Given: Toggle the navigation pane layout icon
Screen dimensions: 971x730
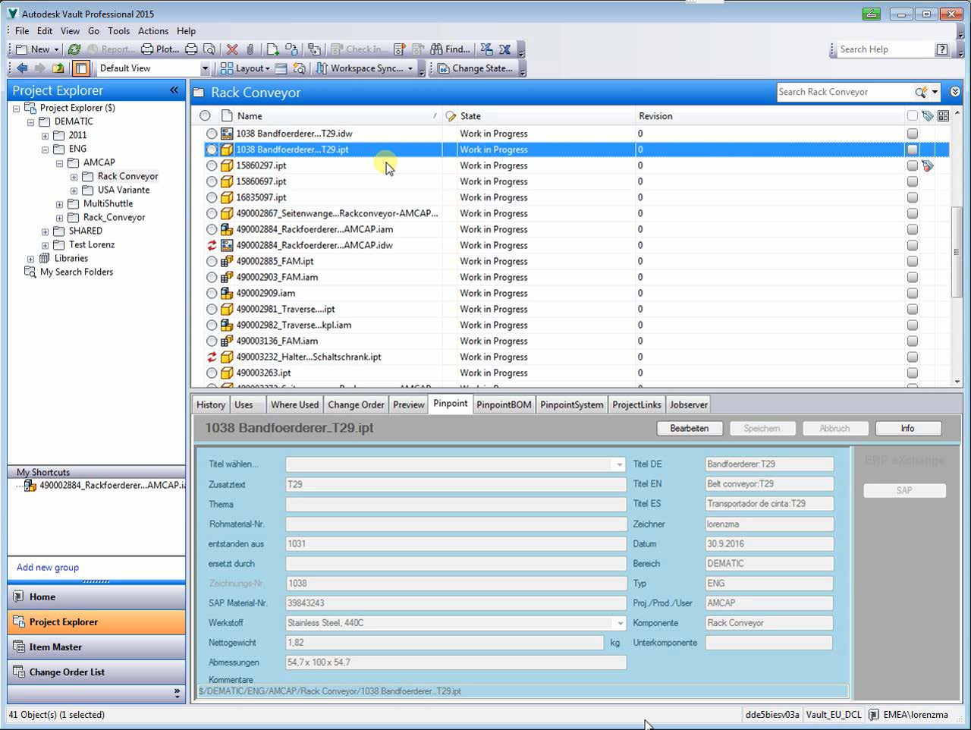Looking at the screenshot, I should coord(81,68).
